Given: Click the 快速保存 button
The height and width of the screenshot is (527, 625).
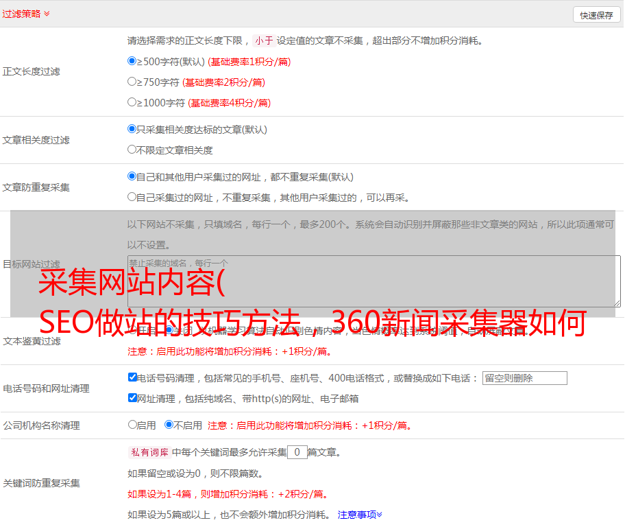Looking at the screenshot, I should click(596, 15).
